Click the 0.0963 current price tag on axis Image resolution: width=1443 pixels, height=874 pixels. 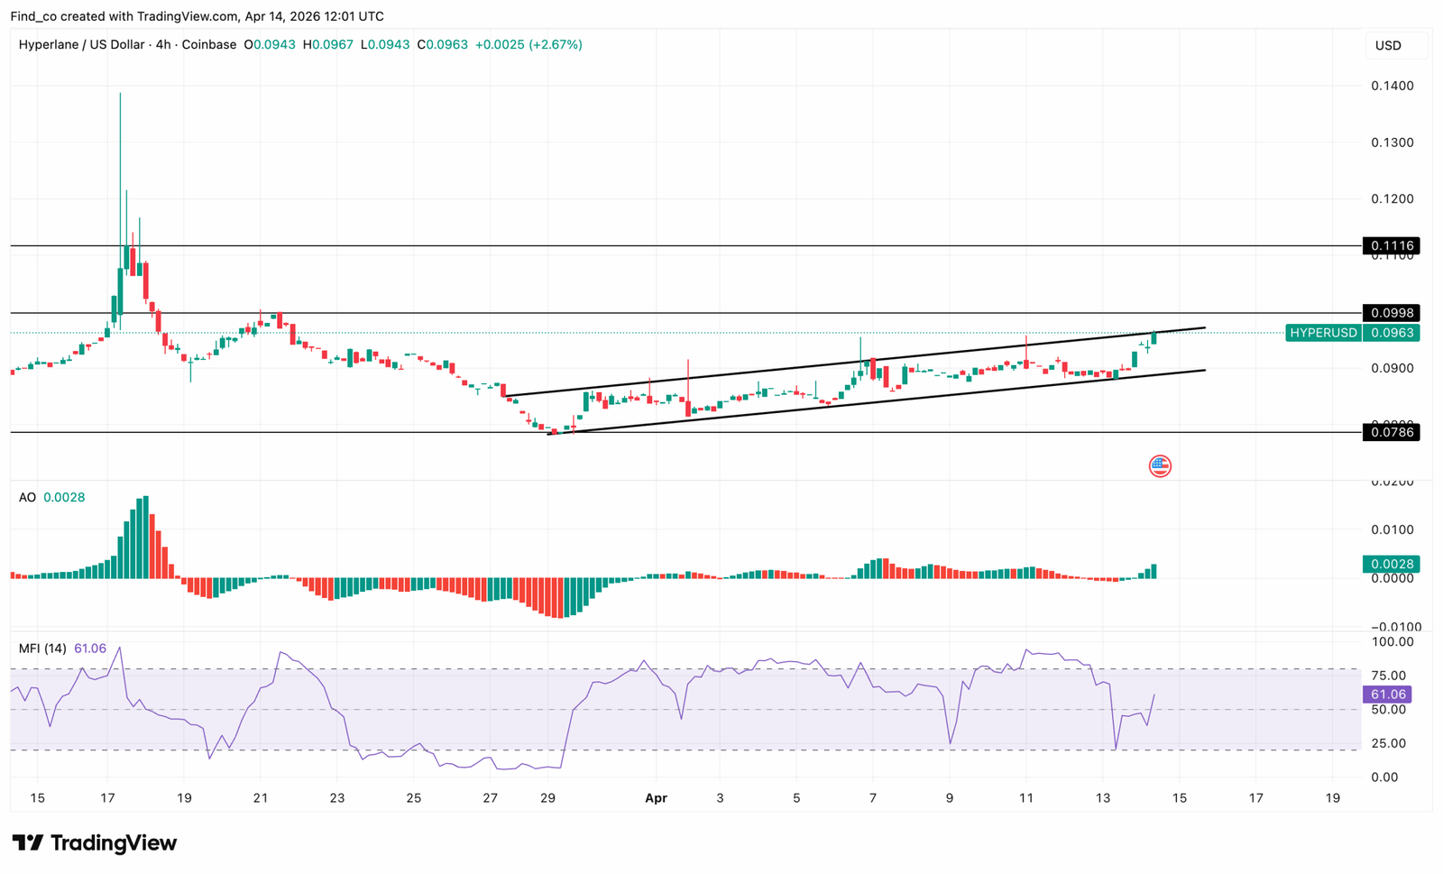(1391, 333)
